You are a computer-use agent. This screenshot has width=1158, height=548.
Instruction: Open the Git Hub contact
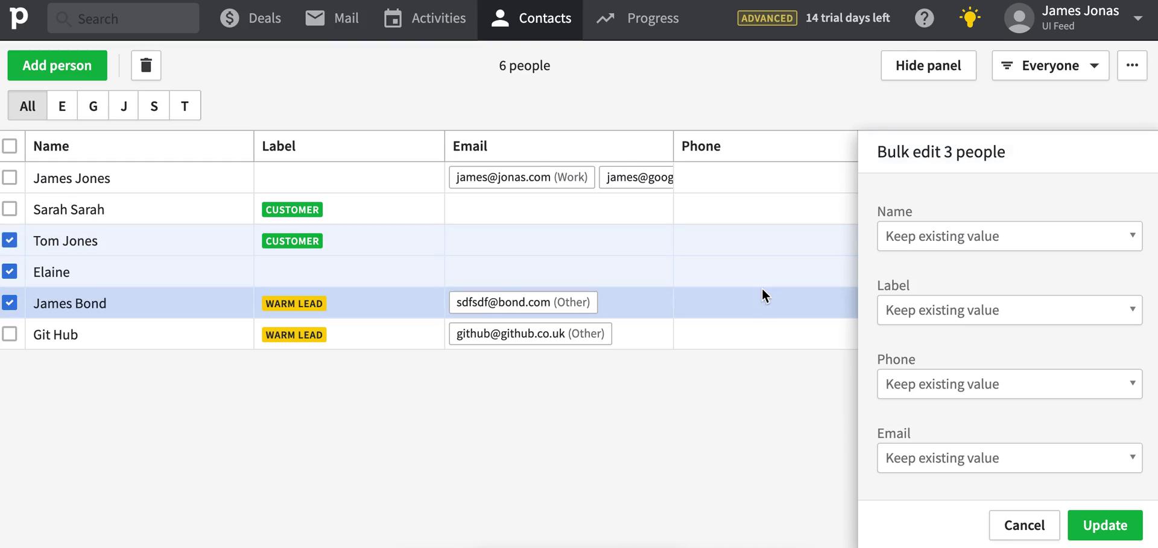coord(55,335)
